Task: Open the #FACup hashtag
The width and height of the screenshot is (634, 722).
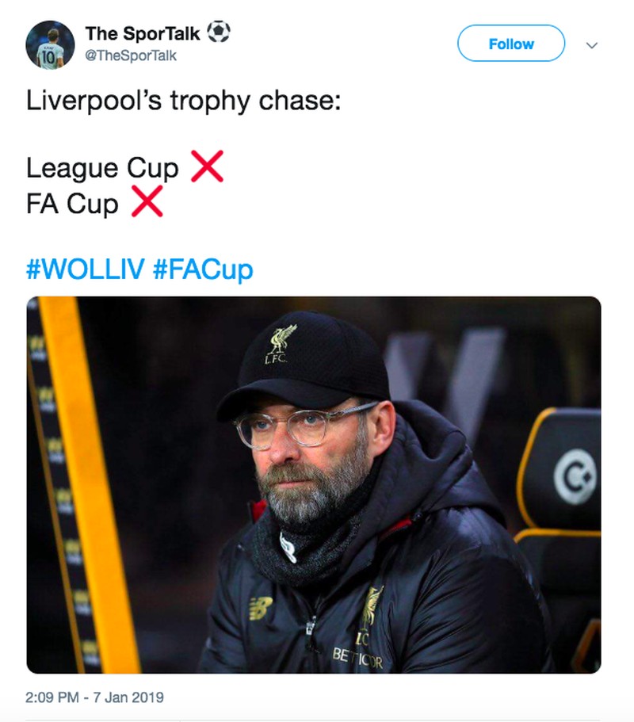Action: point(202,269)
